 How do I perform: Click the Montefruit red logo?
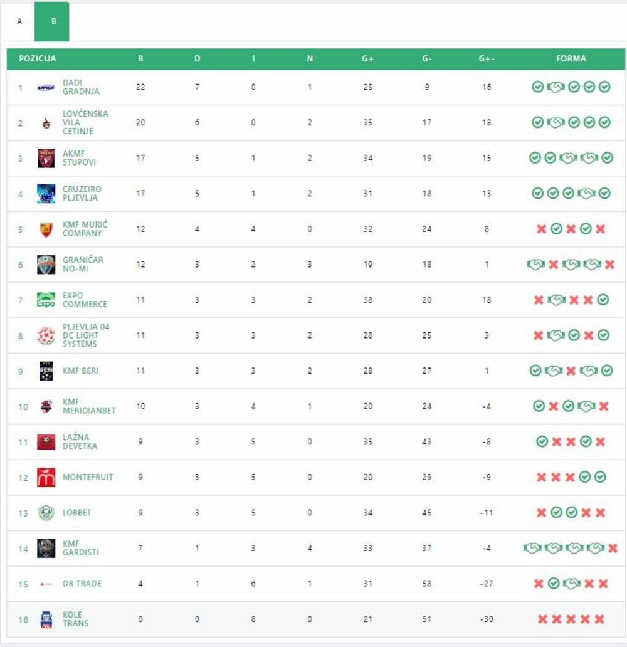pos(46,477)
